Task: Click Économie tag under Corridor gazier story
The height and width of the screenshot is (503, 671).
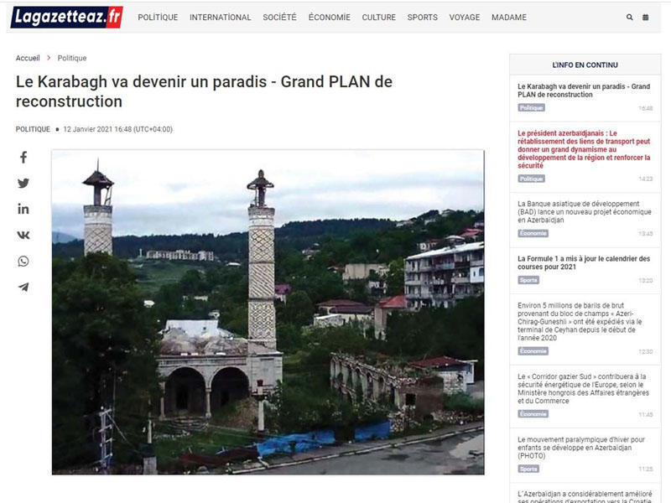Action: tap(533, 413)
